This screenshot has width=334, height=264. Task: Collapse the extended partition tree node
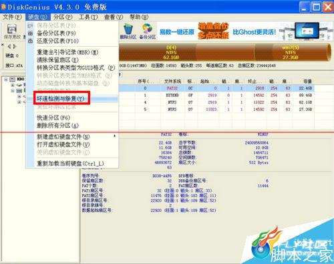[x=13, y=90]
